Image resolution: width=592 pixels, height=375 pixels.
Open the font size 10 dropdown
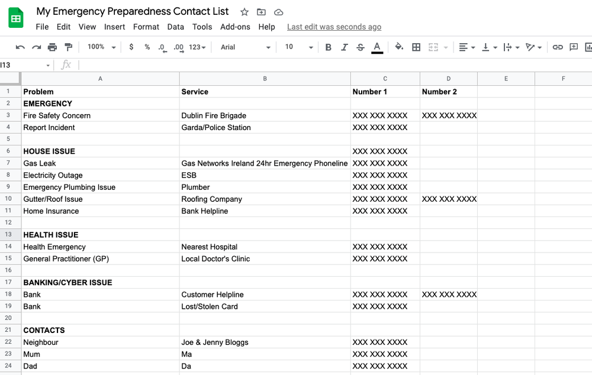298,47
